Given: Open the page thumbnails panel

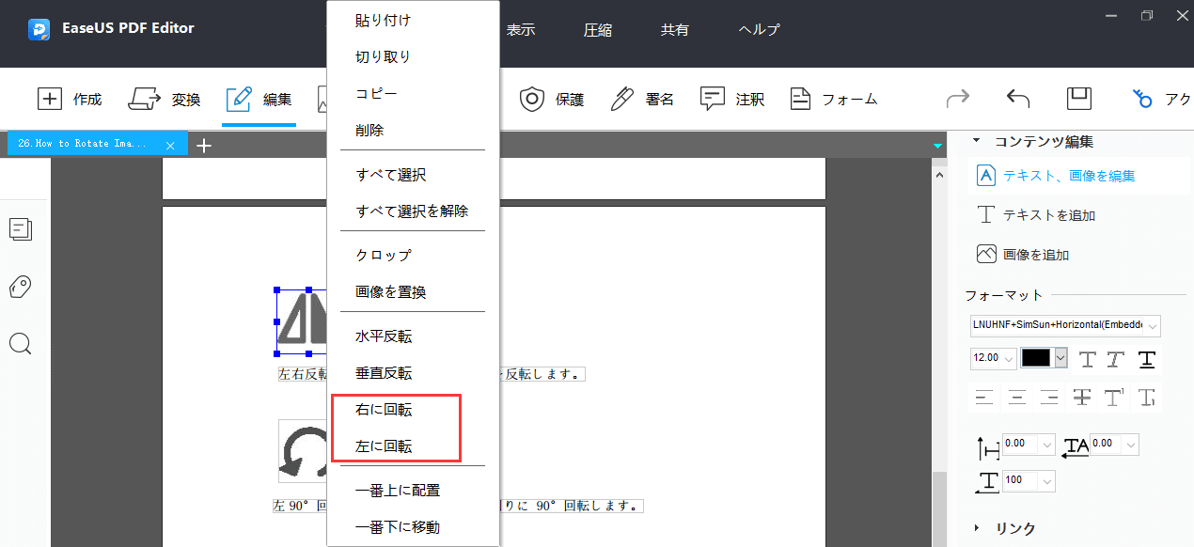Looking at the screenshot, I should coord(21,228).
